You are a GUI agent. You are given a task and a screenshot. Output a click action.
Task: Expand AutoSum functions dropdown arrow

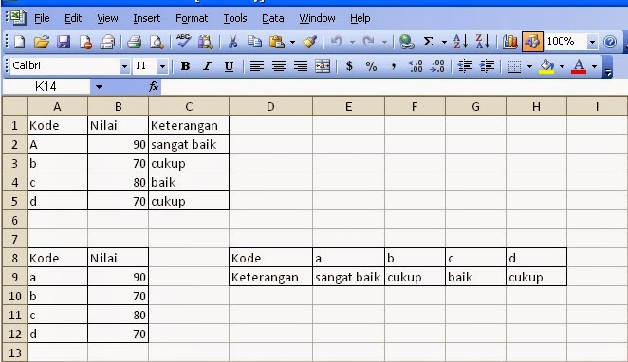pos(444,42)
